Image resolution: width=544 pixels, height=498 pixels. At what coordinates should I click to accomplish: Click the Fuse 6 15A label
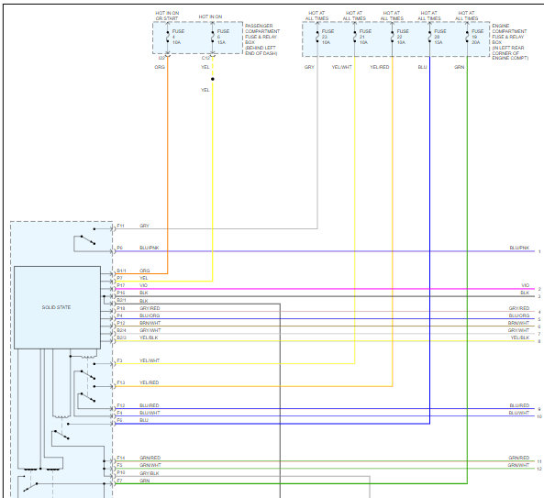(223, 37)
